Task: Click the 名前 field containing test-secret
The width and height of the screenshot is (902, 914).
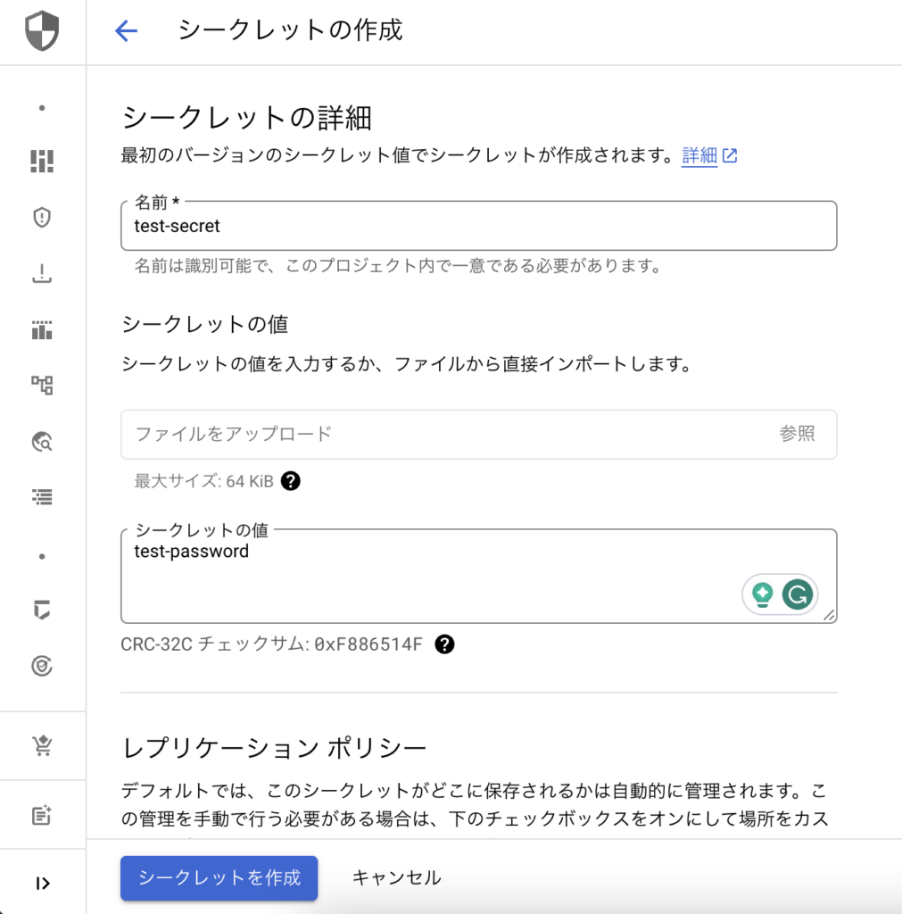Action: (479, 226)
